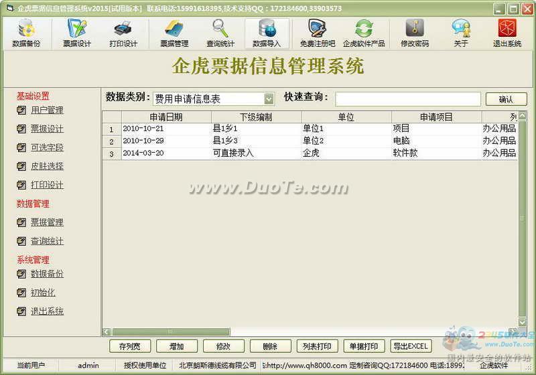Open 数据备份 toolbar icon
Screen dimensions: 536x375
coord(26,33)
